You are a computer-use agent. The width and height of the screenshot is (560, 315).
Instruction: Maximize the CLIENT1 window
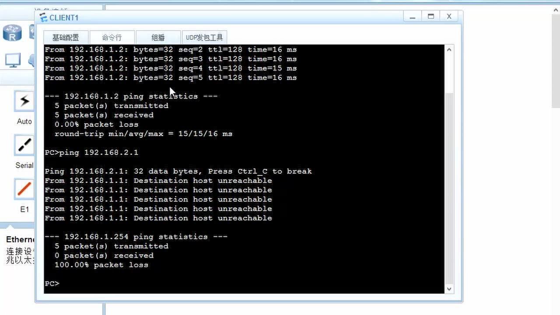pyautogui.click(x=431, y=17)
